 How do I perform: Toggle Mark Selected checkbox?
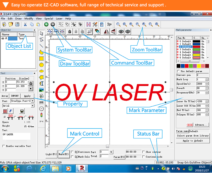pyautogui.click(x=72, y=157)
